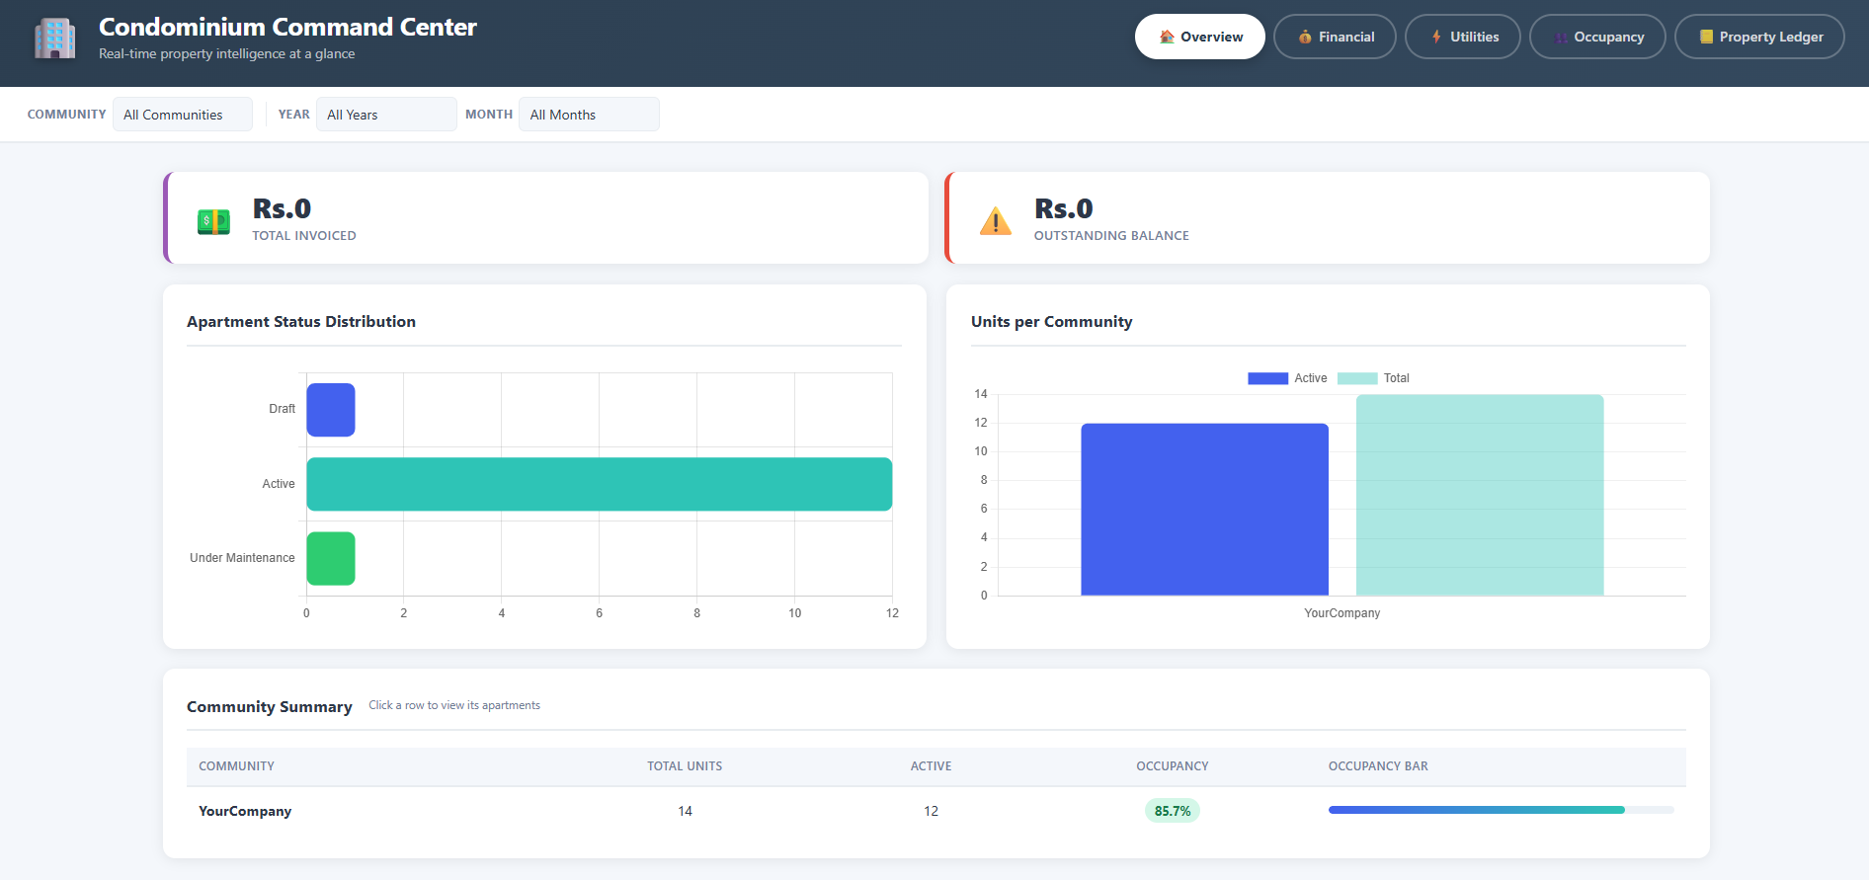This screenshot has width=1869, height=880.
Task: Toggle the Active legend swatch in Units chart
Action: click(x=1267, y=378)
